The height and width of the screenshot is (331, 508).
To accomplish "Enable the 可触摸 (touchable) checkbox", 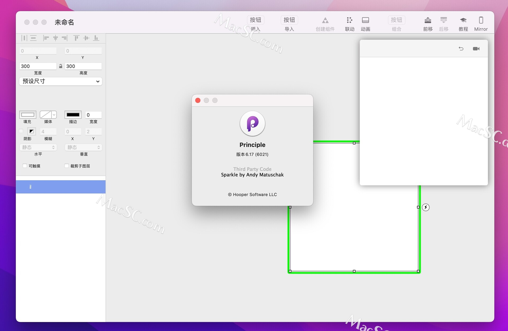I will pyautogui.click(x=25, y=166).
